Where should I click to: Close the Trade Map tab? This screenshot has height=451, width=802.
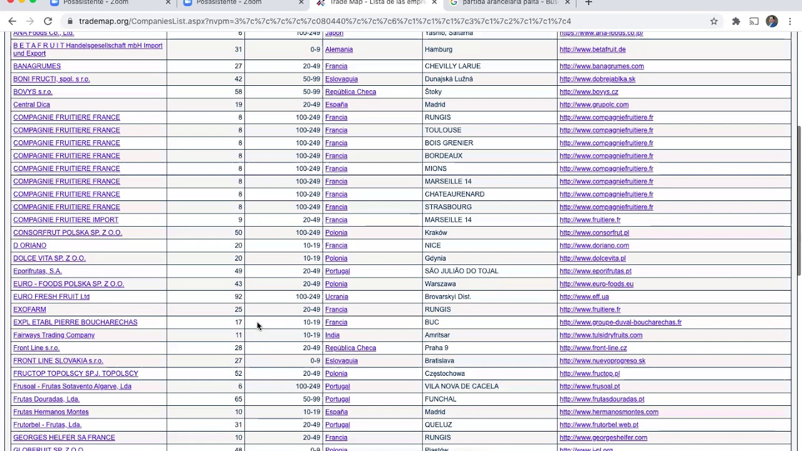434,3
